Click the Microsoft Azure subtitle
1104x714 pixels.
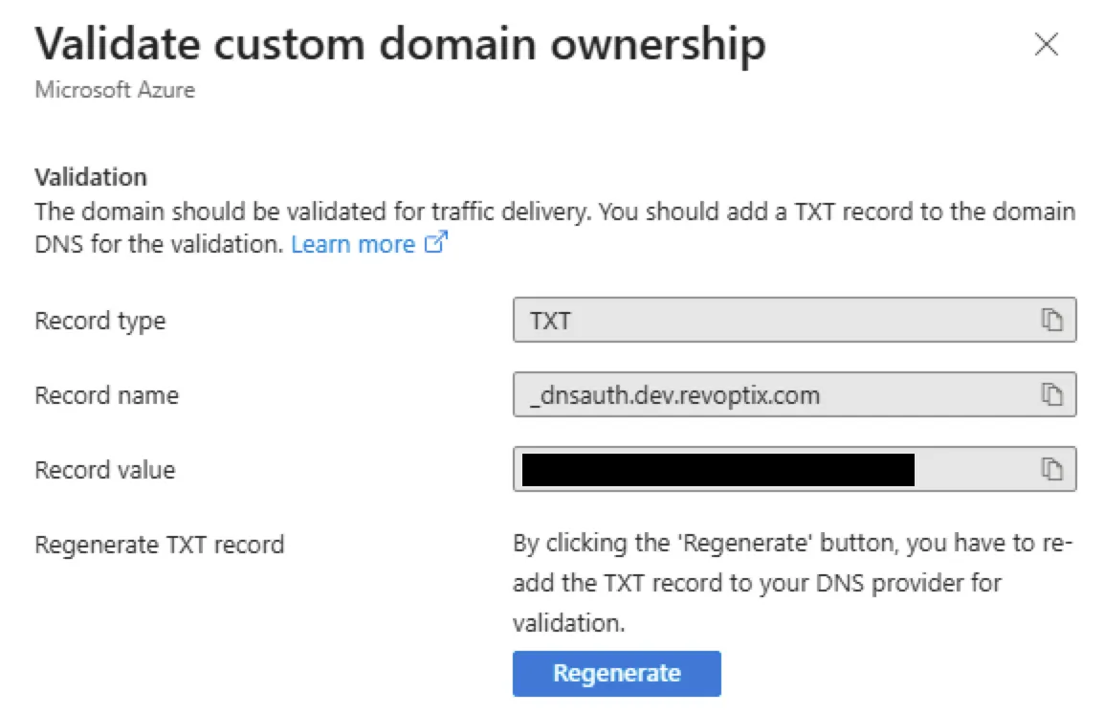point(115,90)
